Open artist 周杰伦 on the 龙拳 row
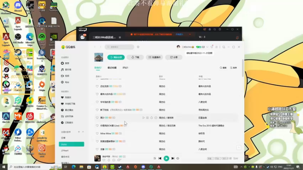 click(162, 149)
